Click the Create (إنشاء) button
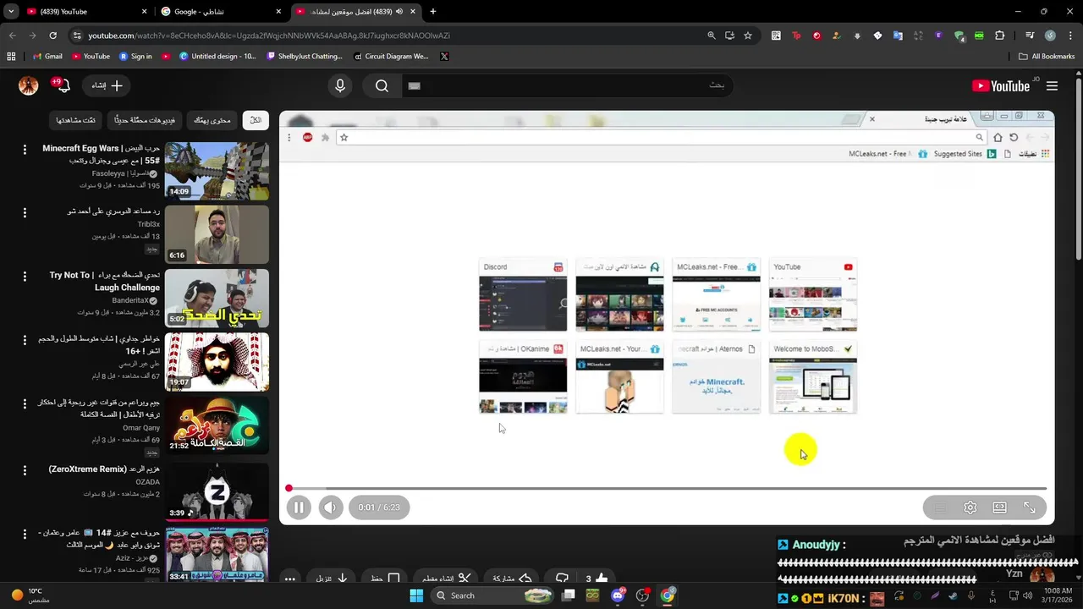 (107, 85)
